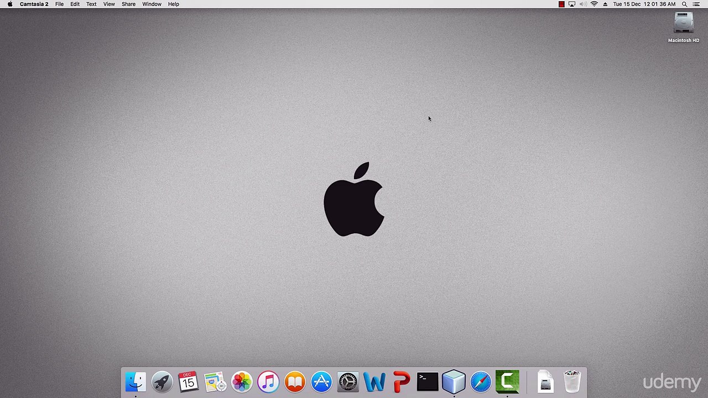
Task: Launch Safari from the dock
Action: (x=481, y=382)
